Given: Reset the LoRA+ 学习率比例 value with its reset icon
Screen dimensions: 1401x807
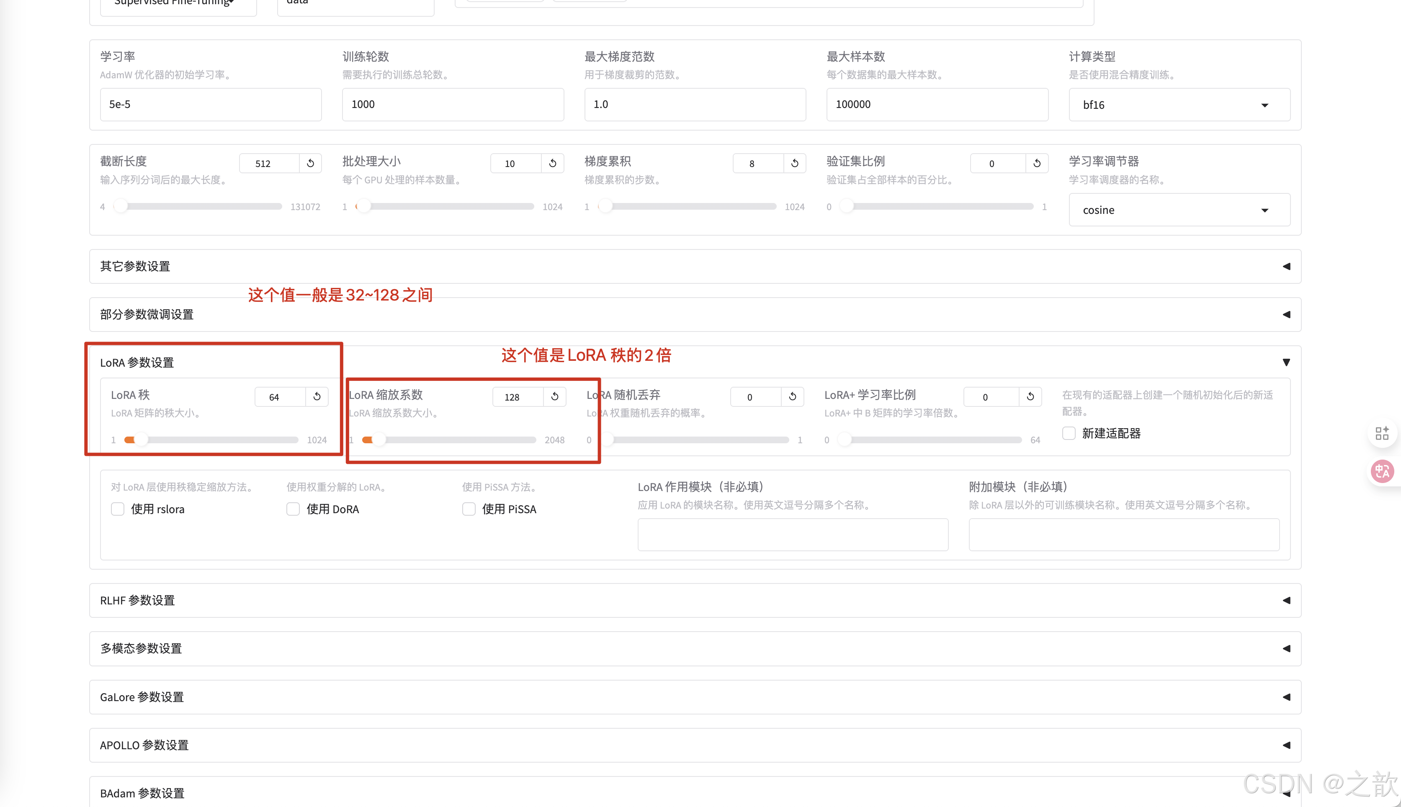Looking at the screenshot, I should click(x=1030, y=397).
